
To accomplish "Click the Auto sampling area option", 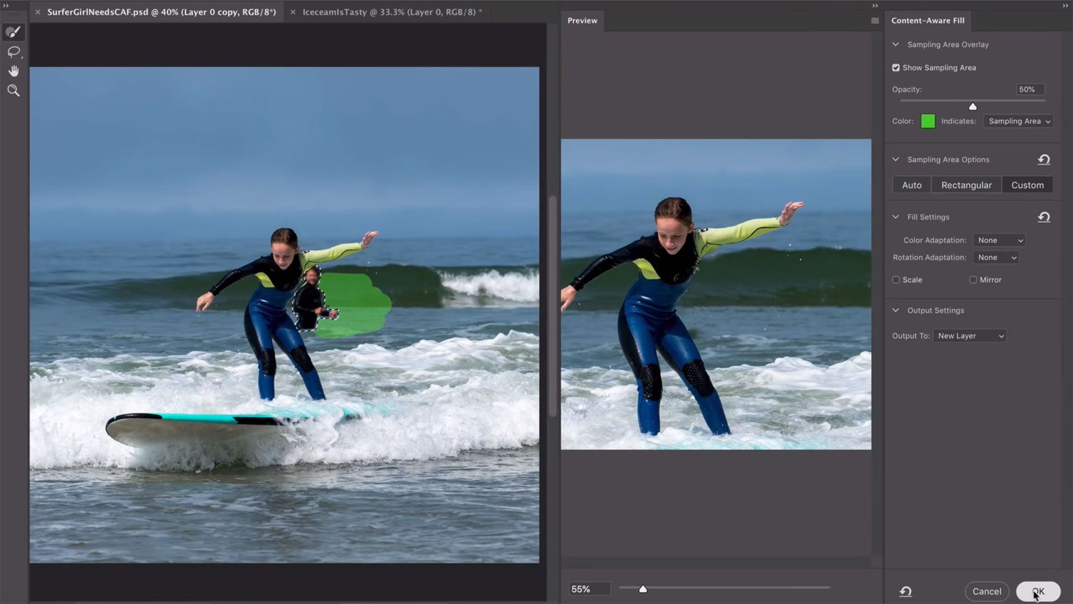I will 911,185.
